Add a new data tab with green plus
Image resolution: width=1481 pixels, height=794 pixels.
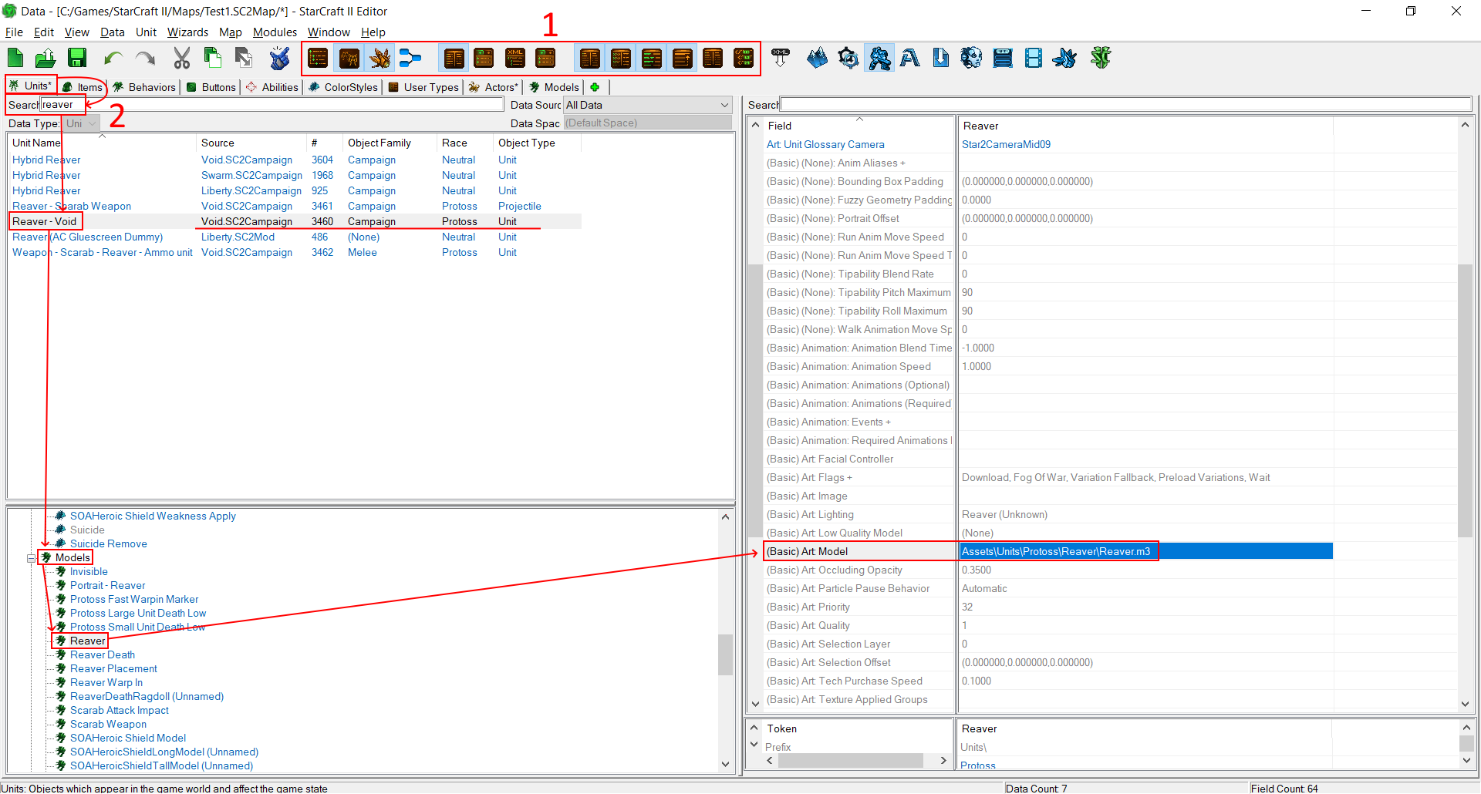point(595,87)
